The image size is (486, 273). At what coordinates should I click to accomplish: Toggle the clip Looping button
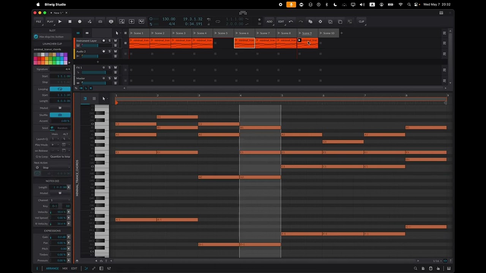(x=60, y=89)
